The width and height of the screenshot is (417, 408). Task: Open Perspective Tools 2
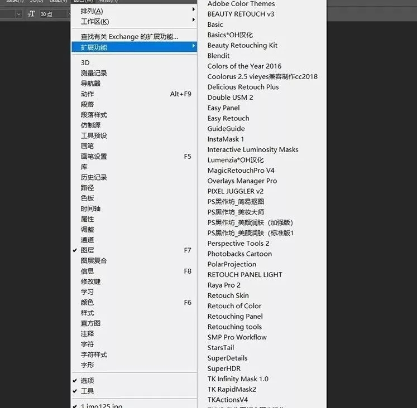[238, 244]
